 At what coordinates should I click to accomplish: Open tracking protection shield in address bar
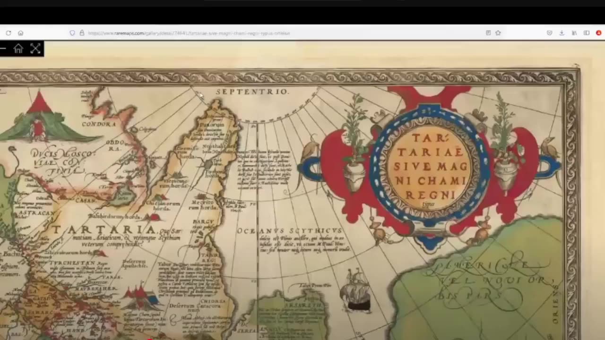point(72,33)
